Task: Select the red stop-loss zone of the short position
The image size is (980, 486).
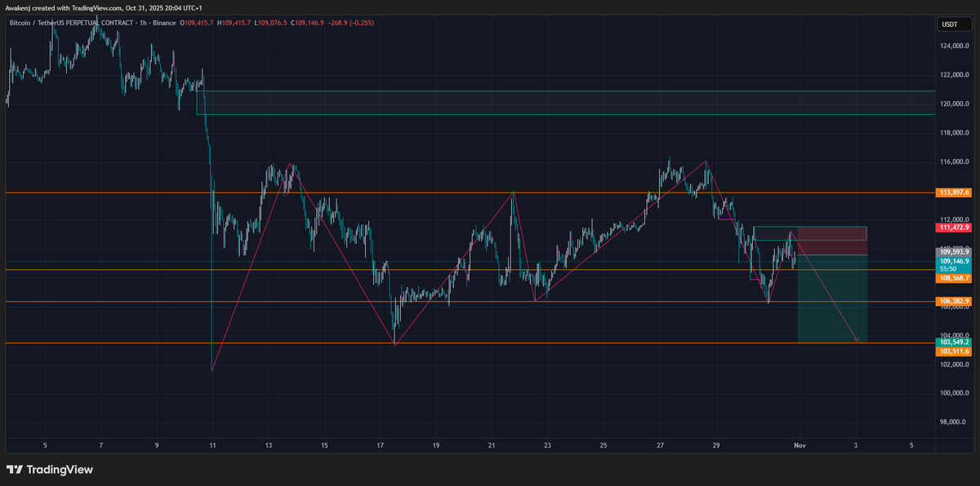Action: point(831,241)
